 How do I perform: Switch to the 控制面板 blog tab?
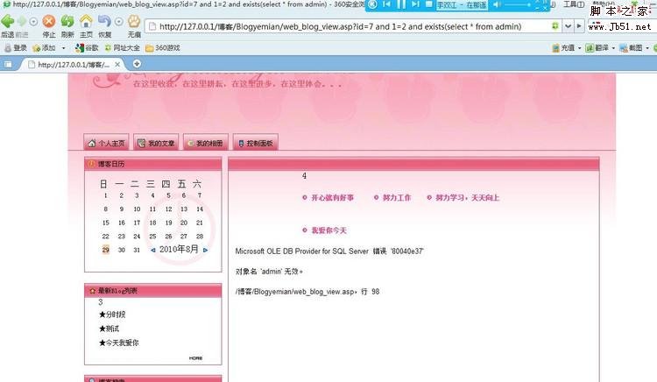(255, 143)
